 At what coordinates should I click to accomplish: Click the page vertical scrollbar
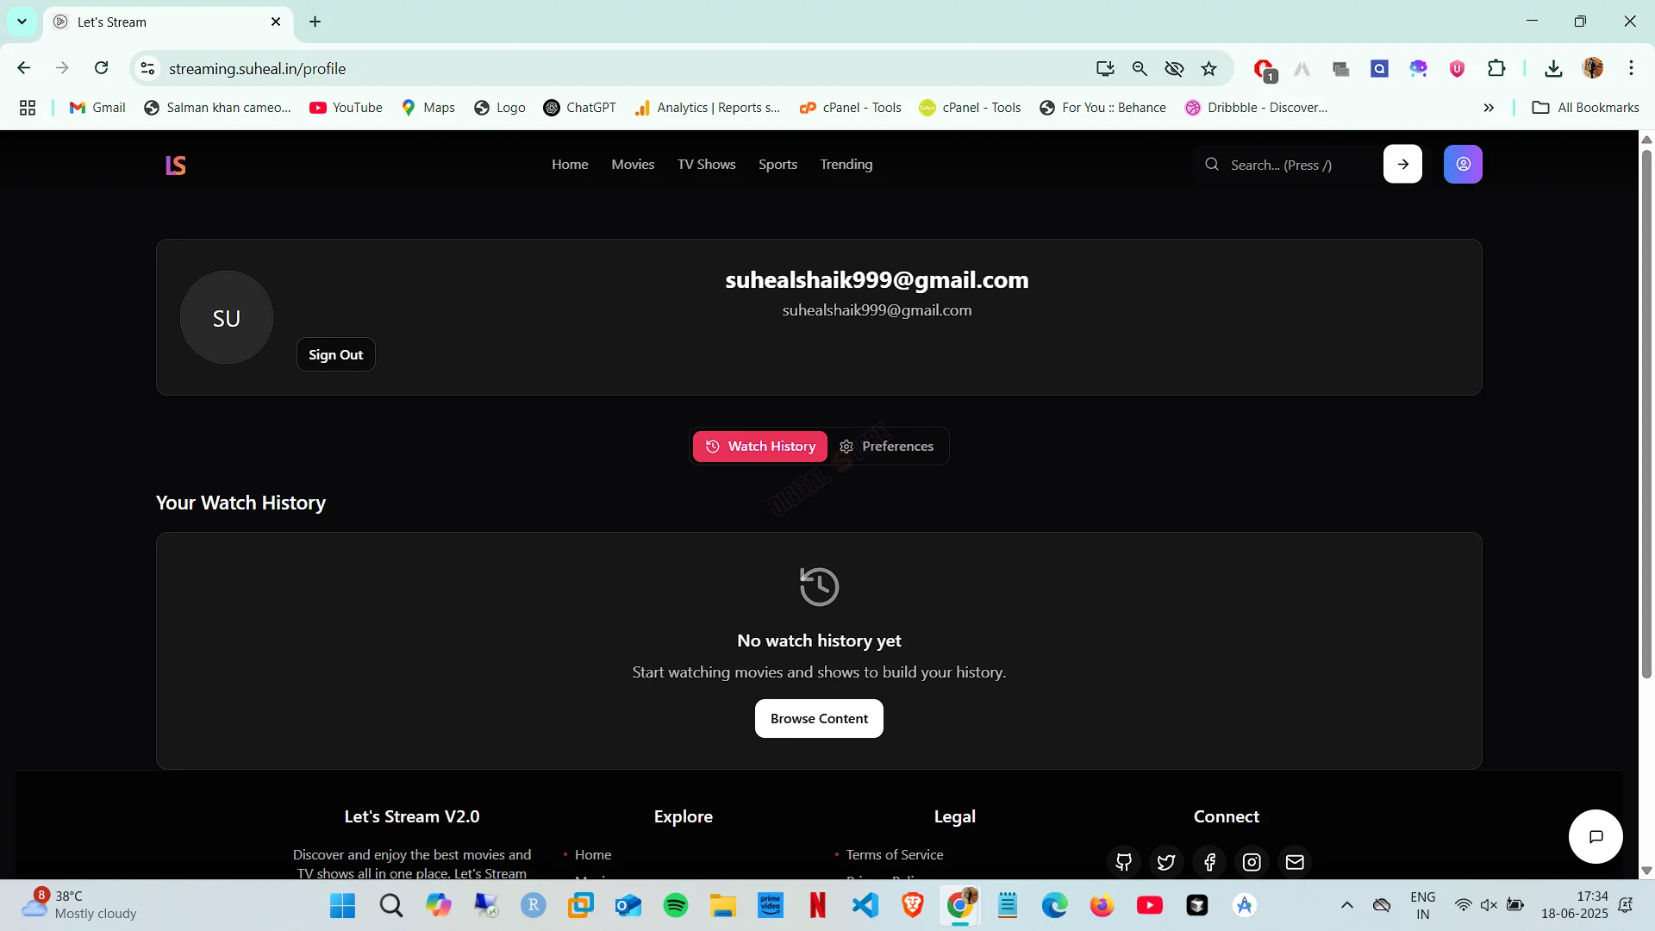coord(1646,414)
